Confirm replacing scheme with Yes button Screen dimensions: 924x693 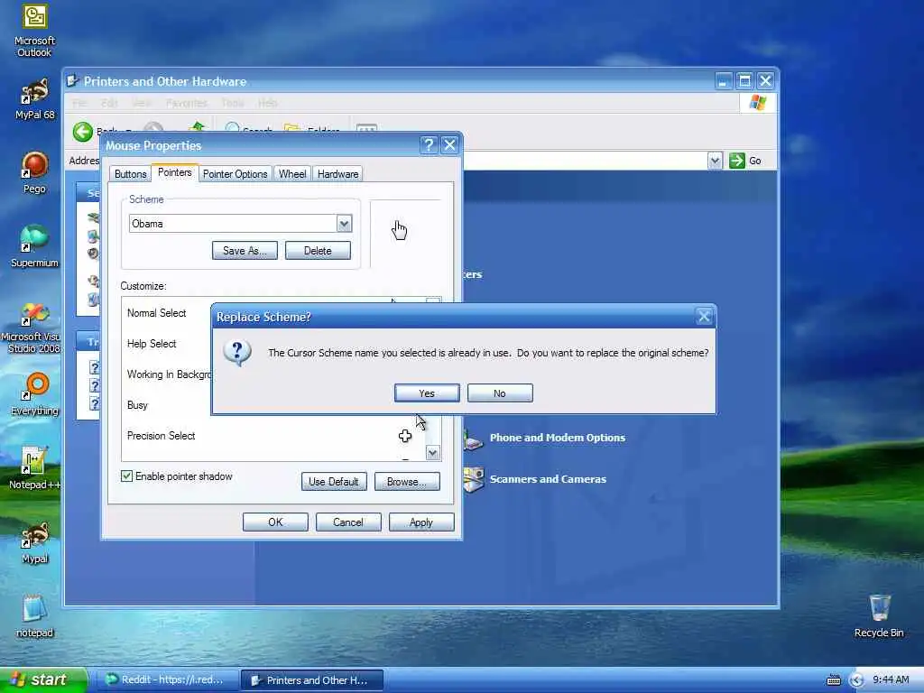click(427, 393)
